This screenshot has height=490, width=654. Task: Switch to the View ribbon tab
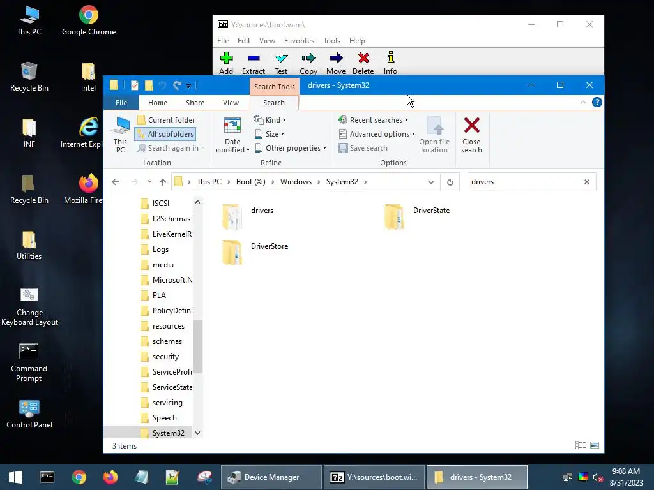tap(231, 103)
